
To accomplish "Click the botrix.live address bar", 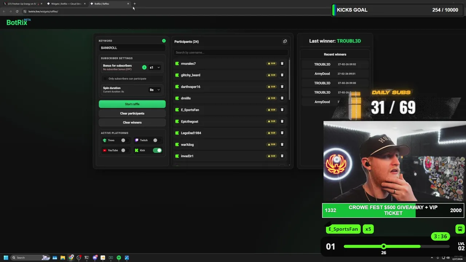I will [x=175, y=11].
